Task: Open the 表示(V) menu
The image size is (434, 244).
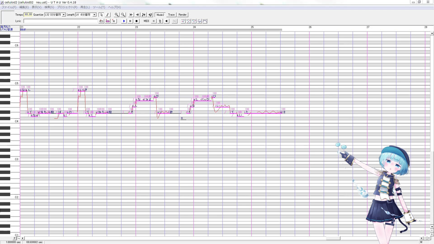Action: 37,7
